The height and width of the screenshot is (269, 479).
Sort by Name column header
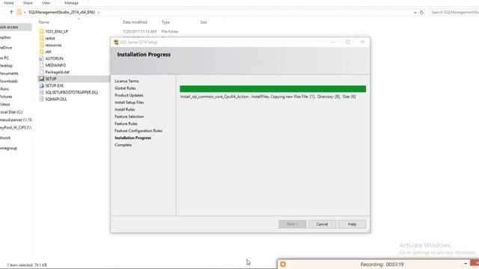coord(43,22)
